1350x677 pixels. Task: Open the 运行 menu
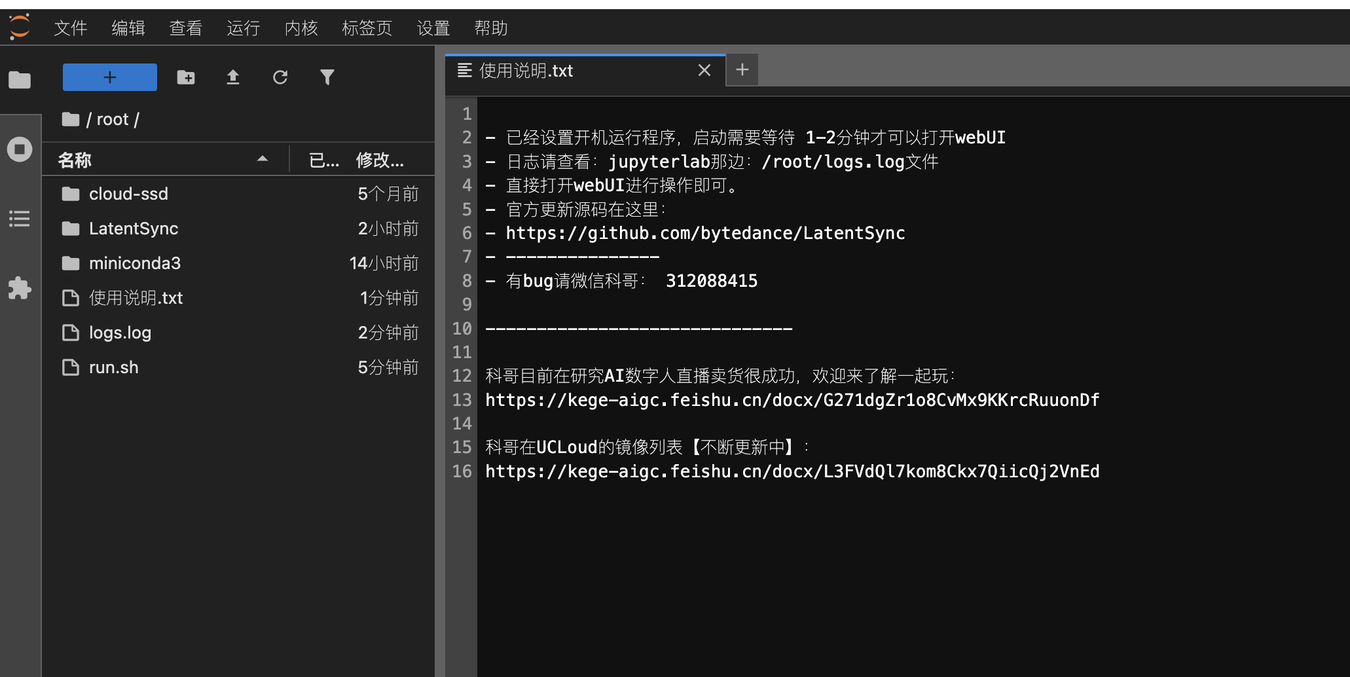[x=244, y=28]
